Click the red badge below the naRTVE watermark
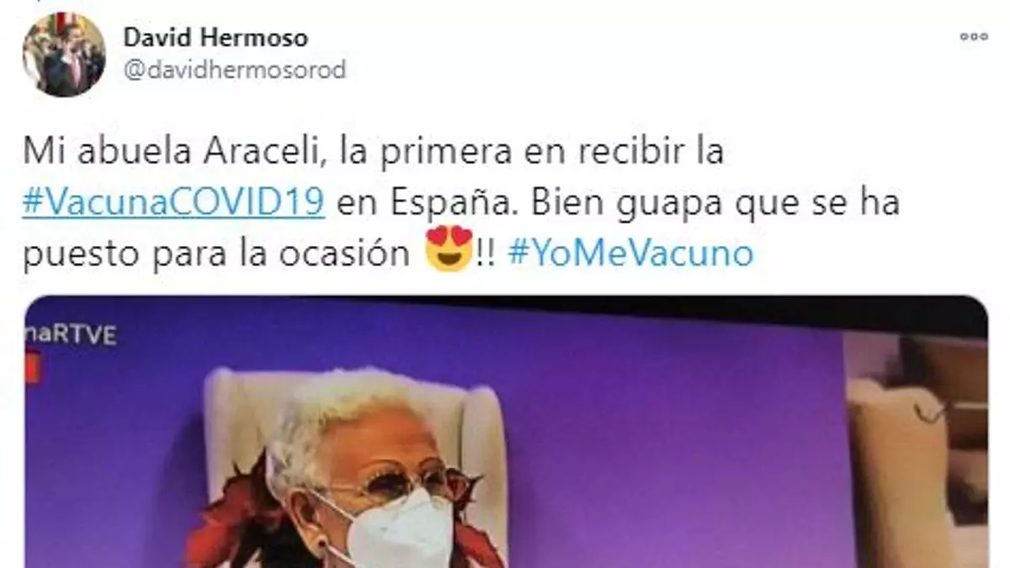The image size is (1010, 568). click(32, 369)
